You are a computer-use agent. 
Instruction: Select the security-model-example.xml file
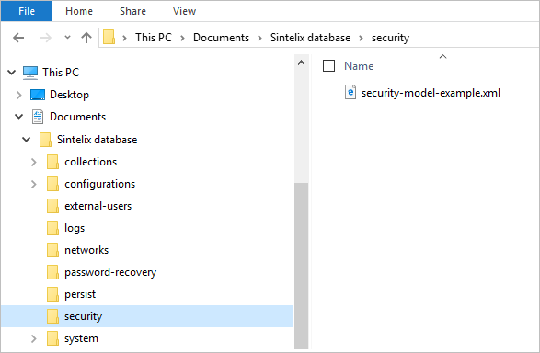point(431,93)
